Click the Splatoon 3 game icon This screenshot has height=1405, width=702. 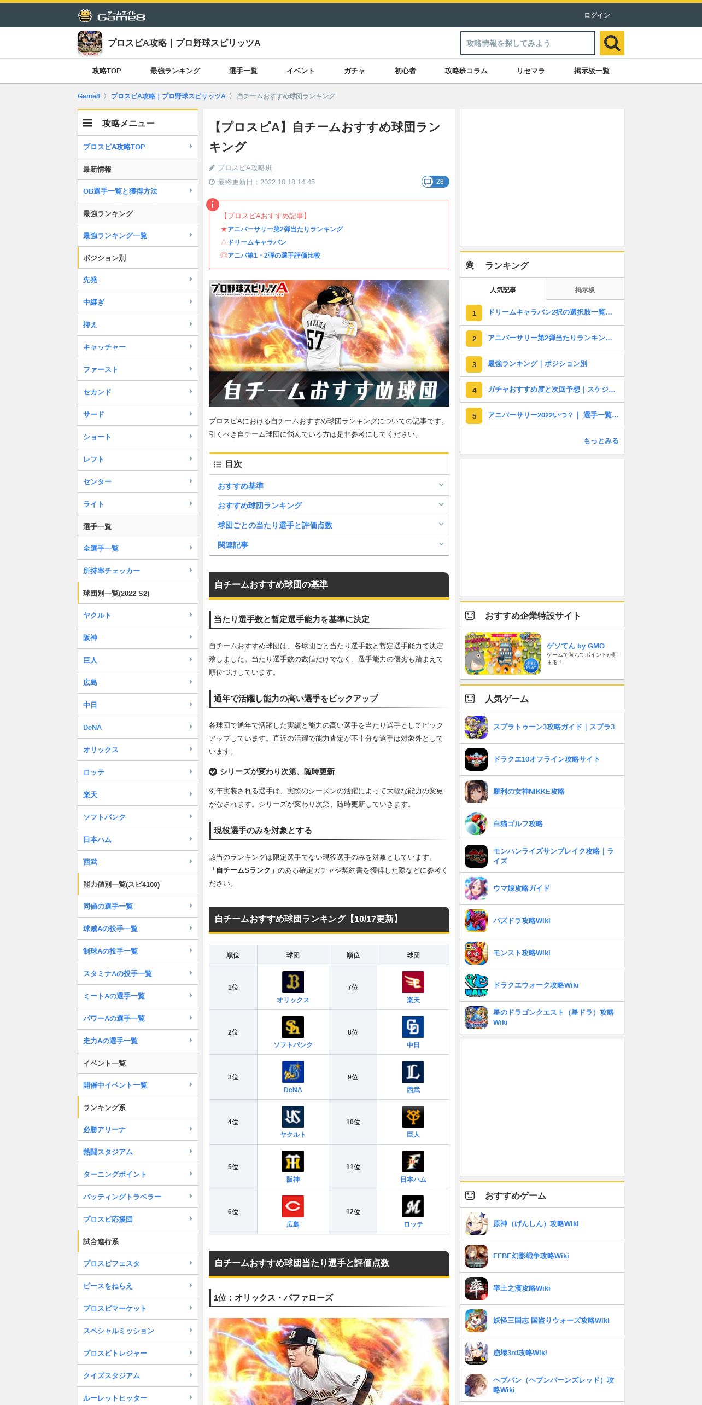(x=476, y=727)
